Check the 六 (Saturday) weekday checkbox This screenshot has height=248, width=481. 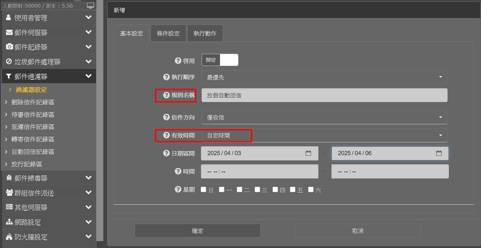(x=311, y=189)
